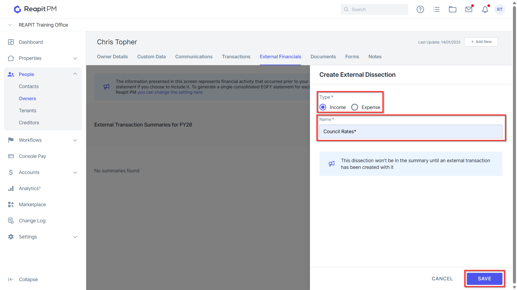The width and height of the screenshot is (517, 290).
Task: Click the SAVE button
Action: [484, 279]
